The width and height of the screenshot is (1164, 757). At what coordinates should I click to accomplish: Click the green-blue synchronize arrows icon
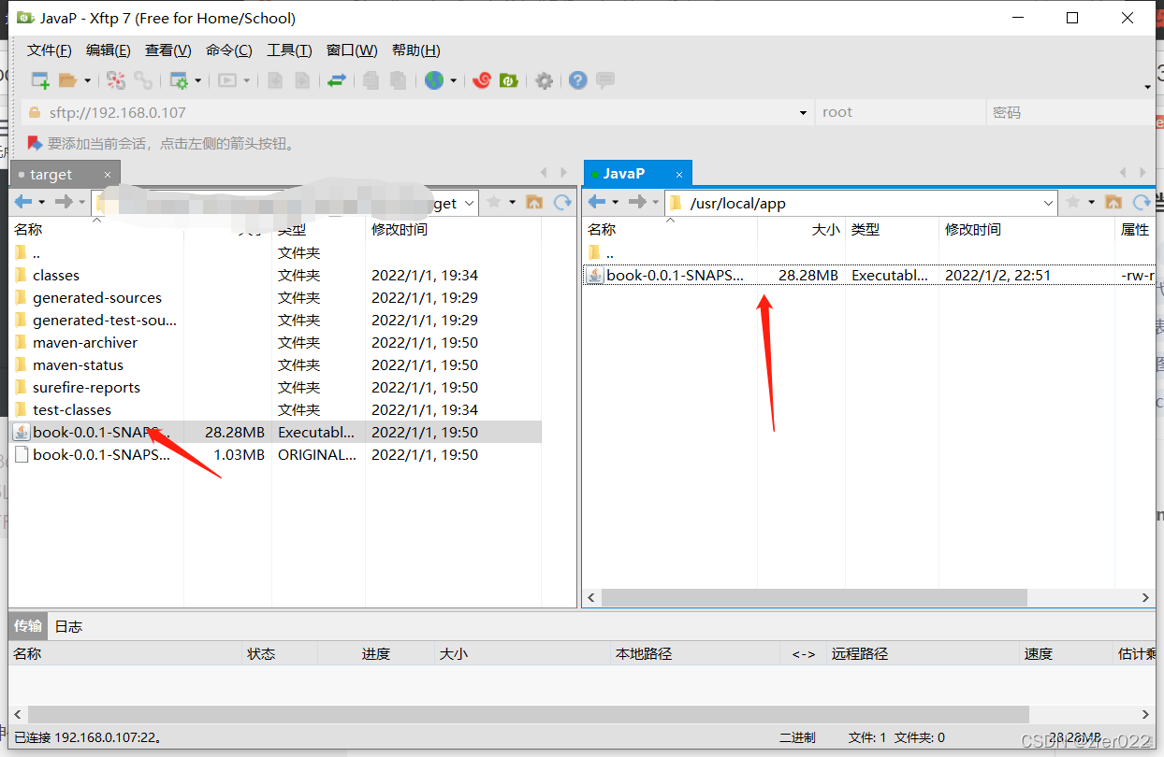(337, 80)
